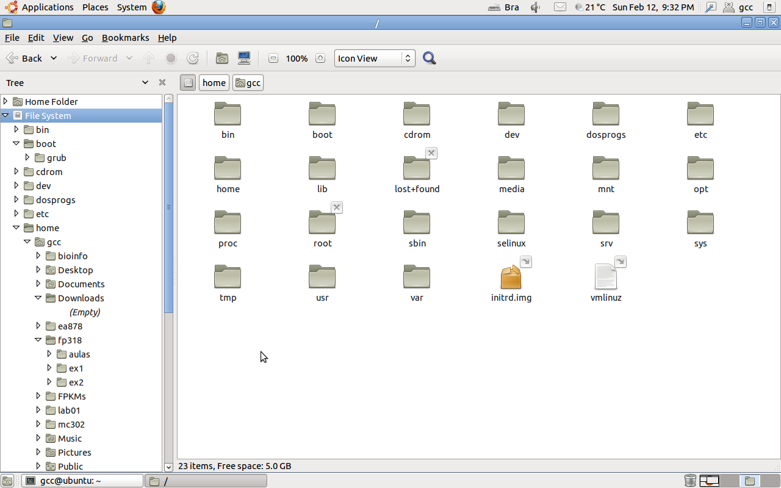This screenshot has height=488, width=781.
Task: Open the mail envelope indicator
Action: point(560,7)
